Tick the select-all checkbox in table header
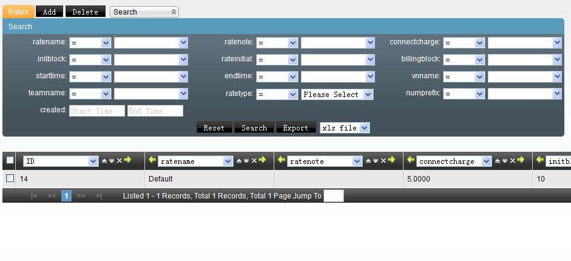The height and width of the screenshot is (261, 571). coord(10,160)
